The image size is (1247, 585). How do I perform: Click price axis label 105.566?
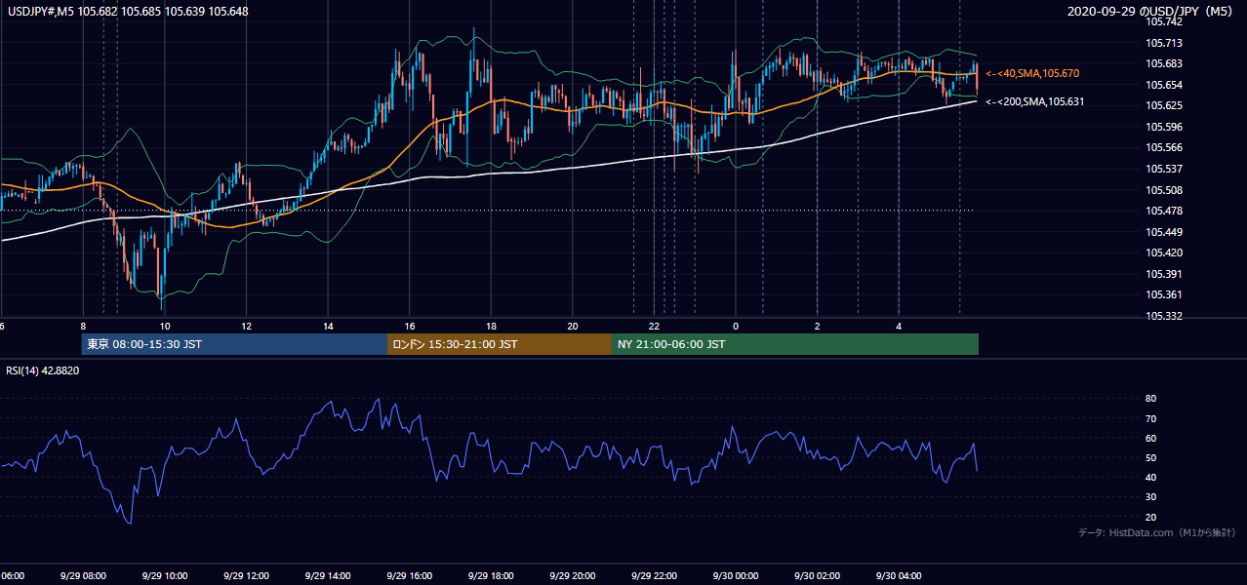pyautogui.click(x=1163, y=147)
